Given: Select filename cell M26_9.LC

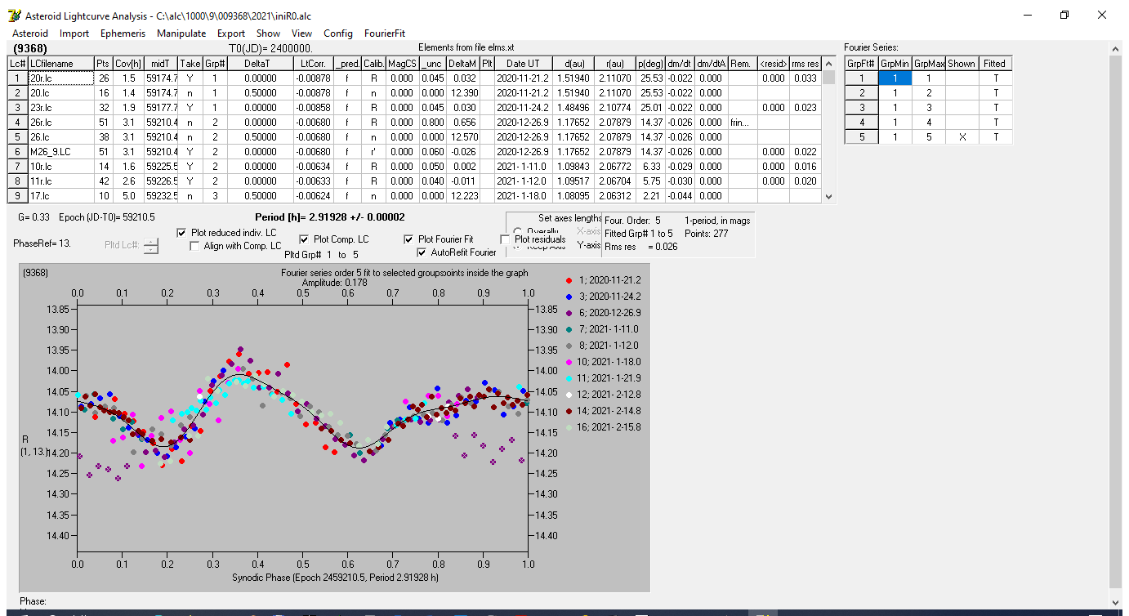Looking at the screenshot, I should (60, 152).
